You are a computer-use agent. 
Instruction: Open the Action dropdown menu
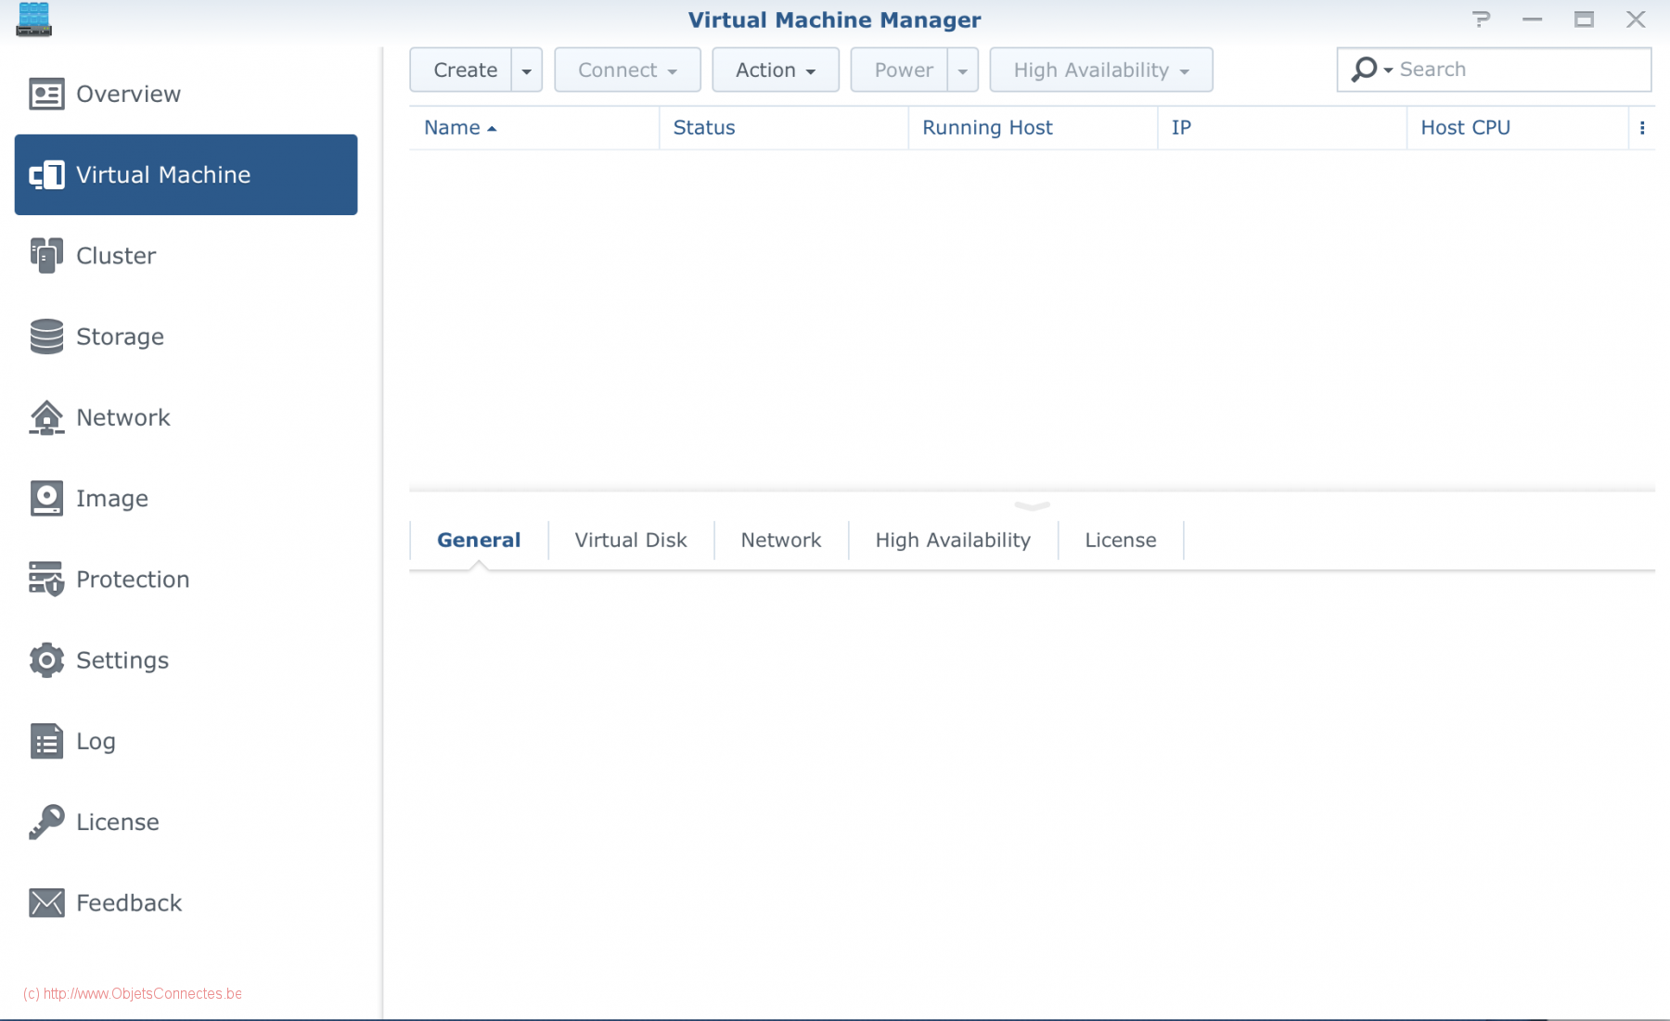point(775,70)
